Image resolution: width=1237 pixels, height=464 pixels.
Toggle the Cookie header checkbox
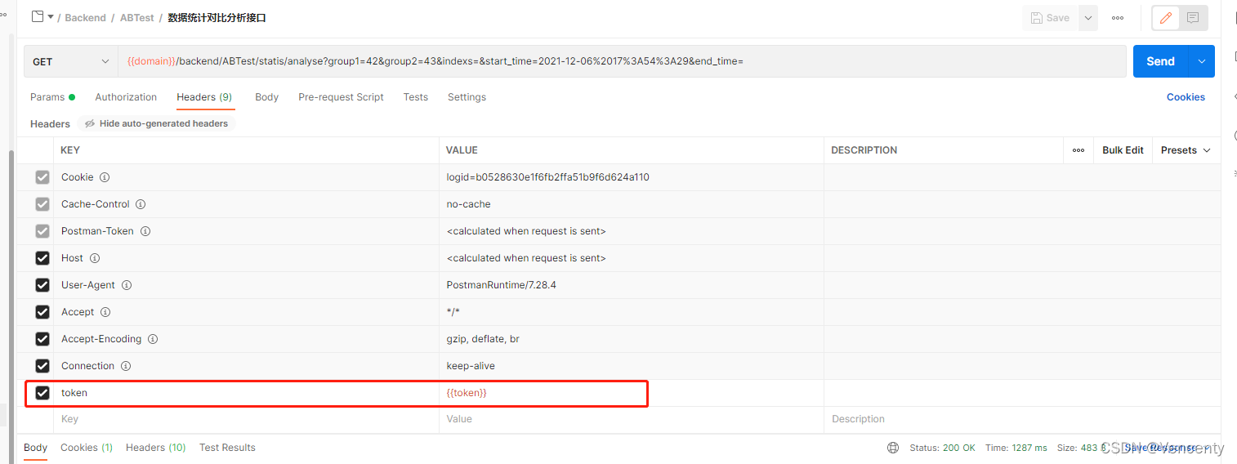pyautogui.click(x=42, y=177)
